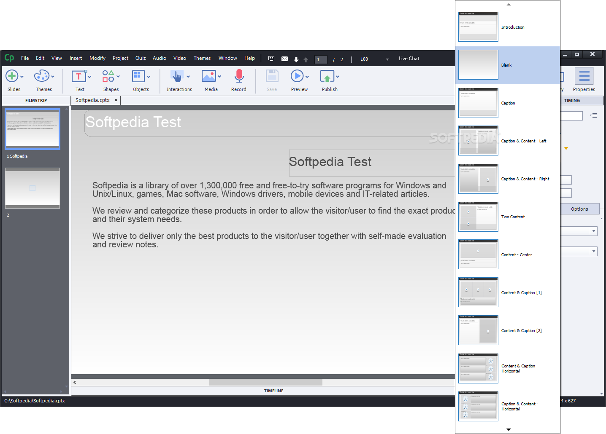Click the list options icon in Timing panel

point(594,115)
